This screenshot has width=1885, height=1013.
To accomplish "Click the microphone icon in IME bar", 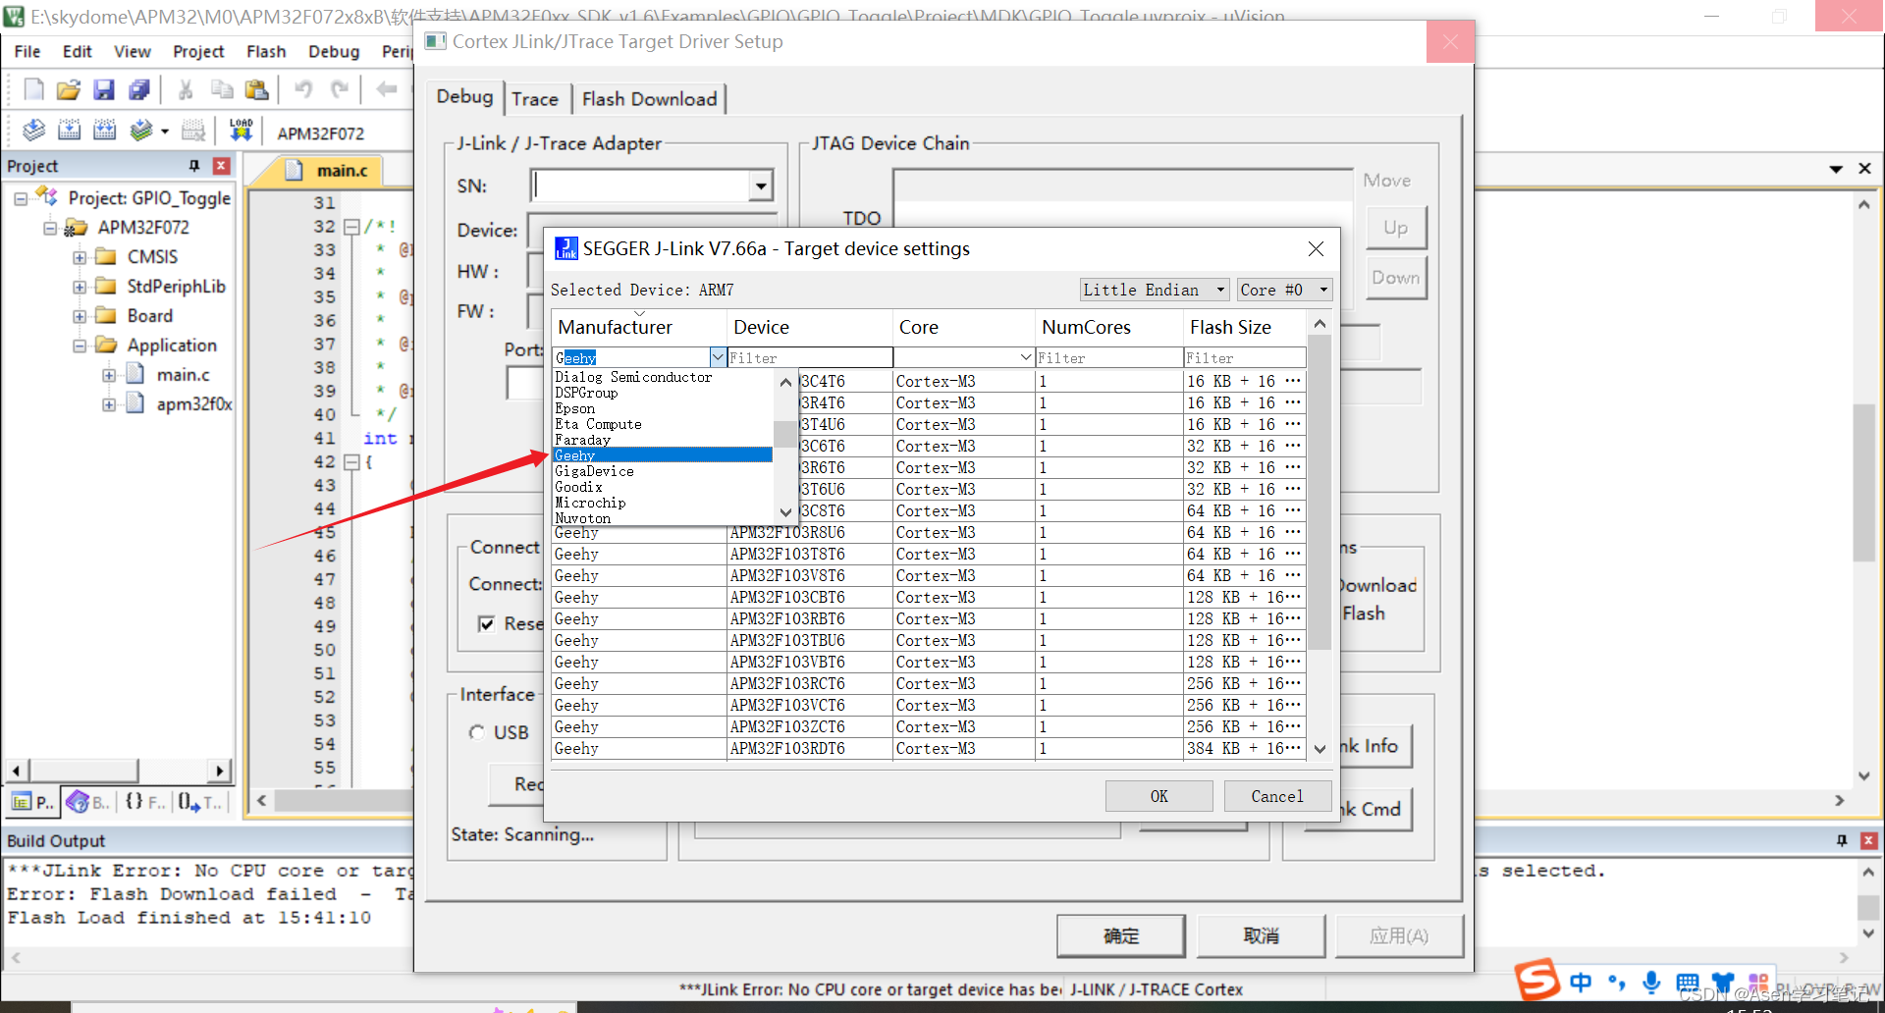I will click(1652, 982).
